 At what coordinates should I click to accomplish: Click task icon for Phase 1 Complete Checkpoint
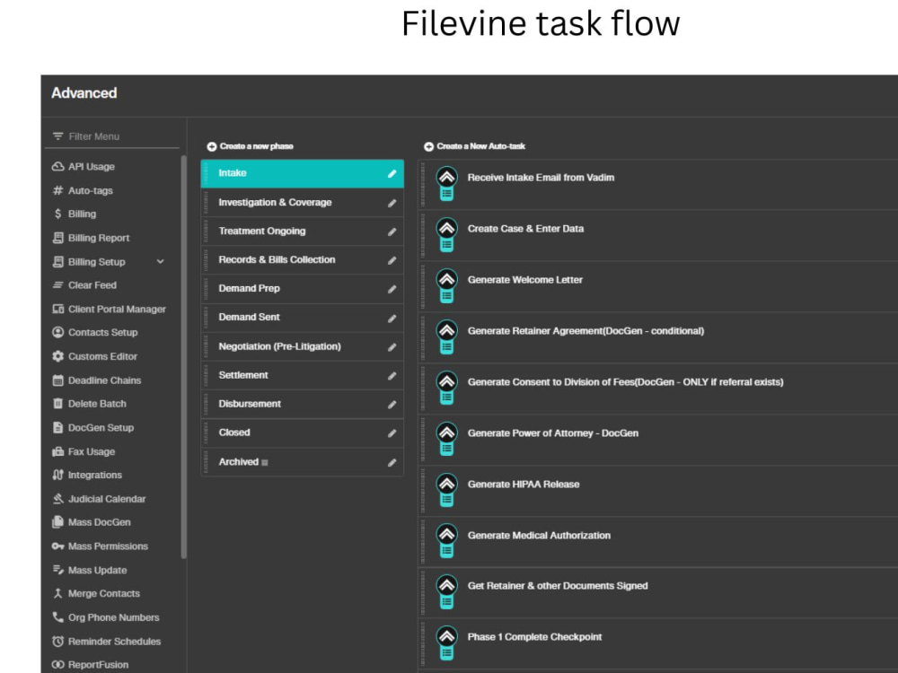tap(446, 643)
